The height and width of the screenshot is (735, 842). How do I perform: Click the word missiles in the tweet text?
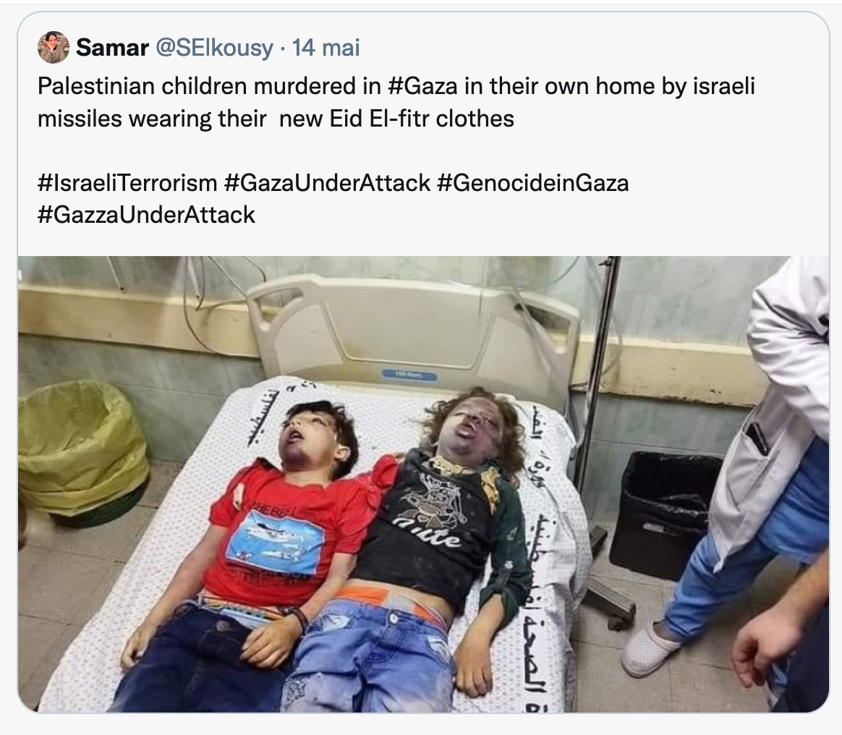[x=80, y=119]
